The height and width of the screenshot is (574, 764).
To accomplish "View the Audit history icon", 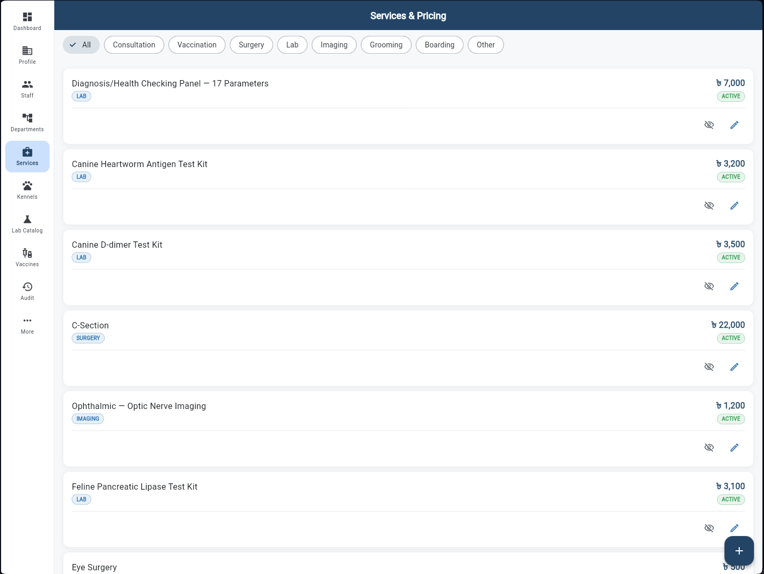I will [x=27, y=290].
